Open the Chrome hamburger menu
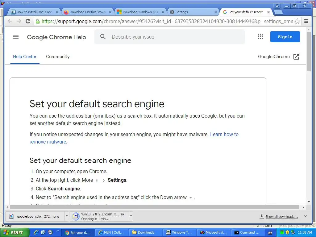 click(306, 21)
